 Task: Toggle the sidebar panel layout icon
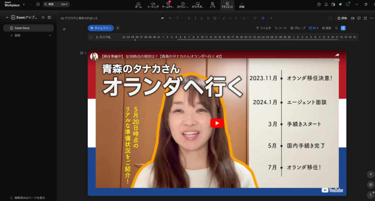(x=49, y=17)
